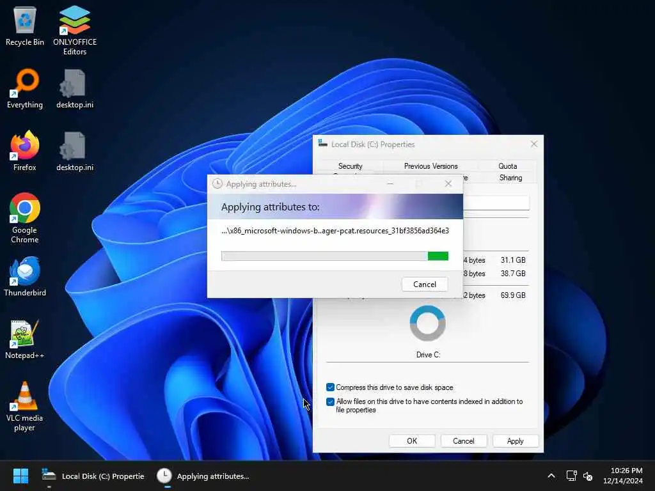Viewport: 655px width, 491px height.
Task: Launch VLC media player shortcut
Action: 25,406
